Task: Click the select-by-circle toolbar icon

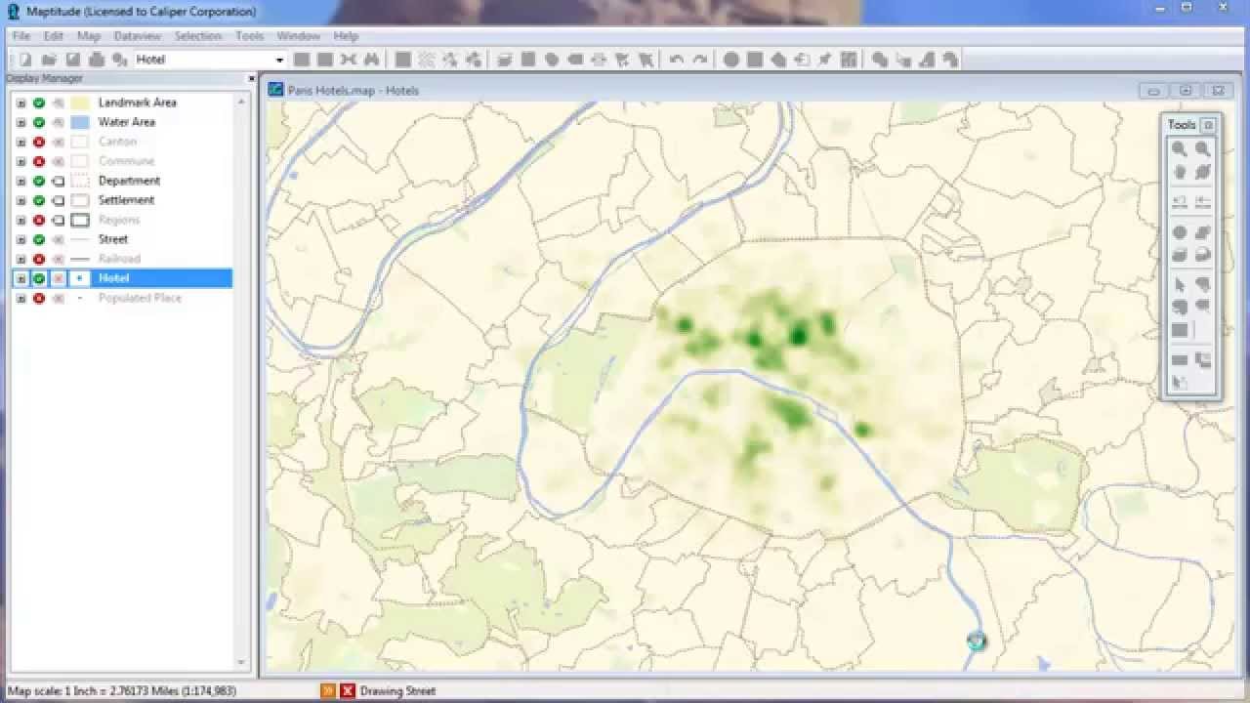Action: pyautogui.click(x=730, y=60)
